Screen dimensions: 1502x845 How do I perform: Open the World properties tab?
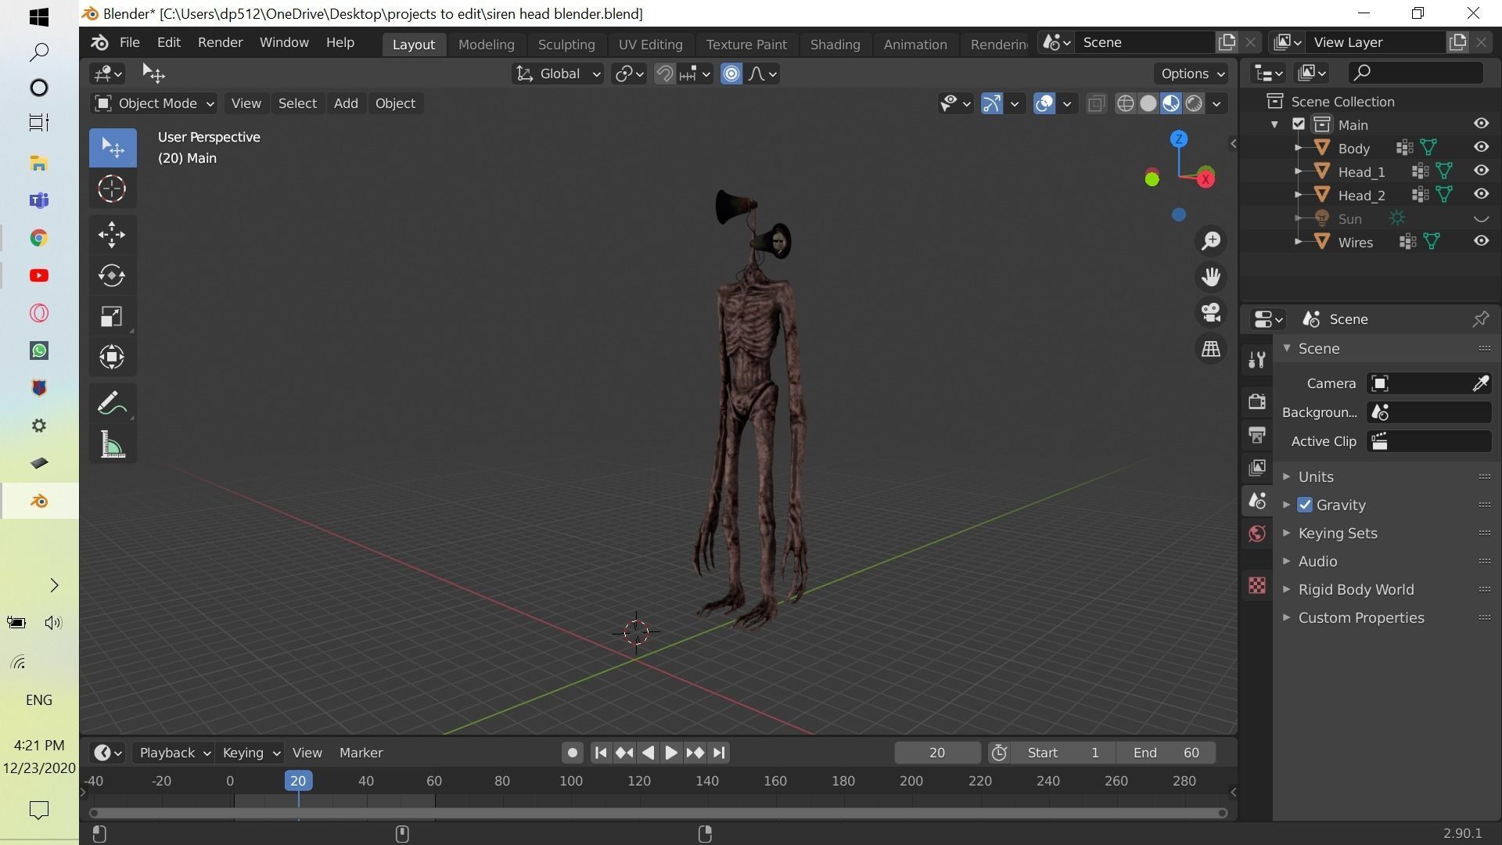coord(1257,534)
